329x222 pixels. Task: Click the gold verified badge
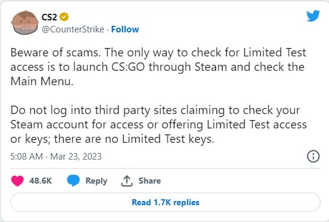pos(64,17)
